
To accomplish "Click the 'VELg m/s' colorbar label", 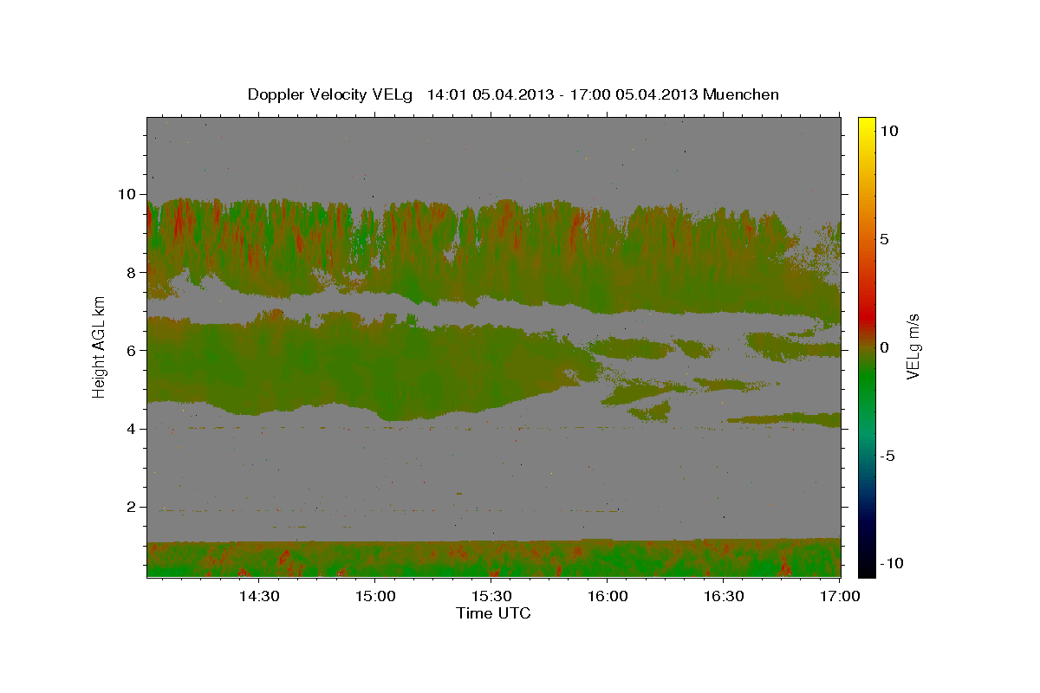I will pos(913,346).
